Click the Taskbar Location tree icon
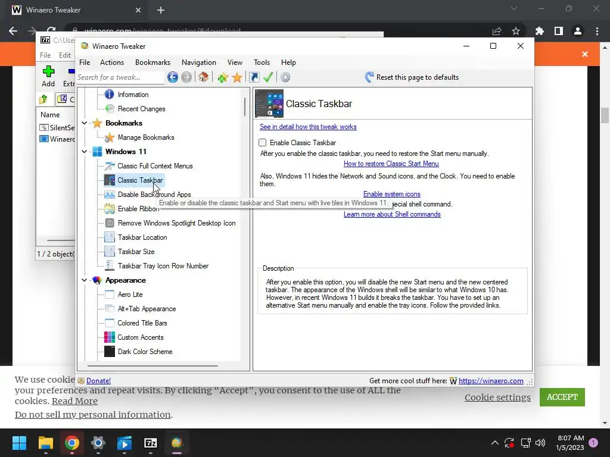The image size is (610, 457). [x=110, y=237]
